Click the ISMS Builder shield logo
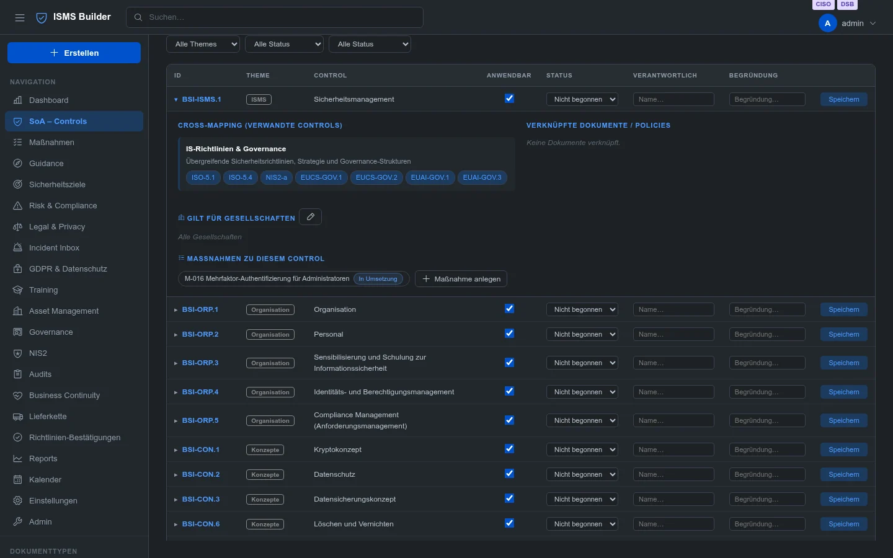This screenshot has height=558, width=893. [42, 17]
